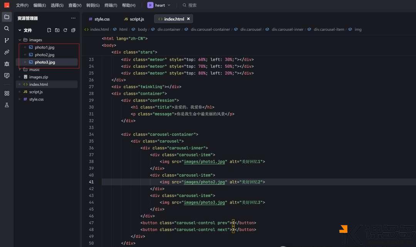Click the div.carousel-inner breadcrumb
This screenshot has height=247, width=416.
(287, 29)
